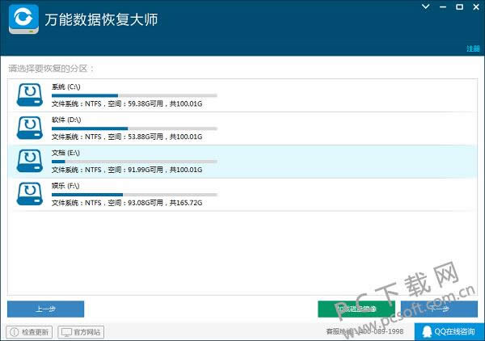Click the 万能数据恢复大师 title text
Screen dimensions: 485x341
pos(101,19)
